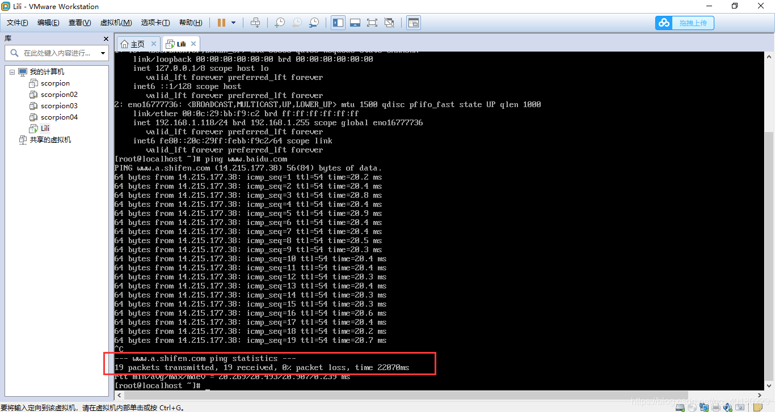Close the Lili tab
The height and width of the screenshot is (412, 775).
click(x=193, y=44)
